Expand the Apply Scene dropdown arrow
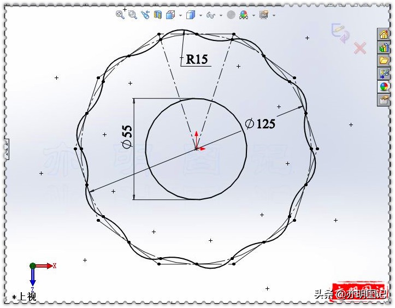The image size is (395, 308). pos(253,16)
